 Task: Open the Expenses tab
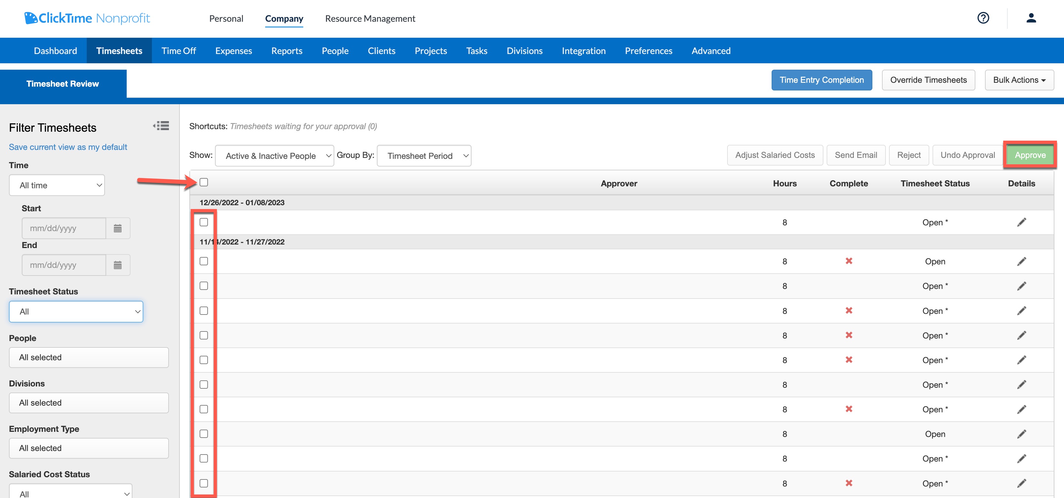[x=233, y=51]
